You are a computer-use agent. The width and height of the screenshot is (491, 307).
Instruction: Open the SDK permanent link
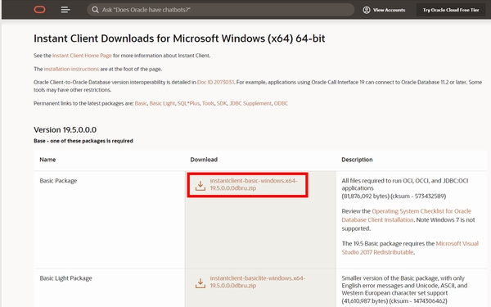(222, 103)
